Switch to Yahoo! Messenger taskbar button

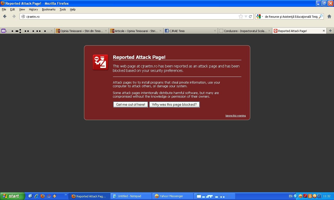coord(173,196)
